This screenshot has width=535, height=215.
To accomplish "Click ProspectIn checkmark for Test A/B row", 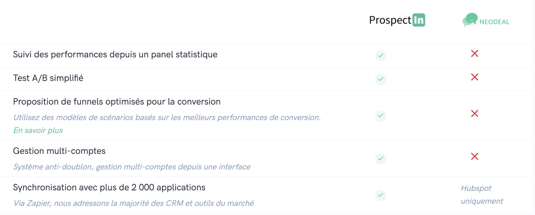I will (x=381, y=79).
